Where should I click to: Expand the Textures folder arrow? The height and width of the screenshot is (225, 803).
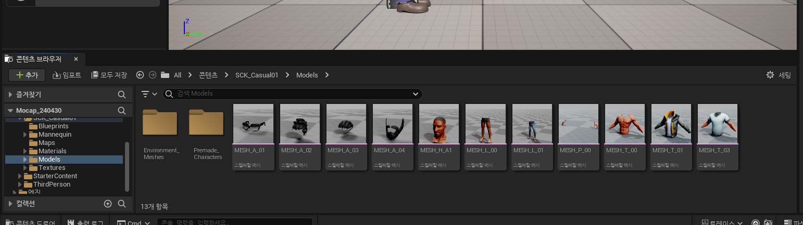pyautogui.click(x=26, y=168)
